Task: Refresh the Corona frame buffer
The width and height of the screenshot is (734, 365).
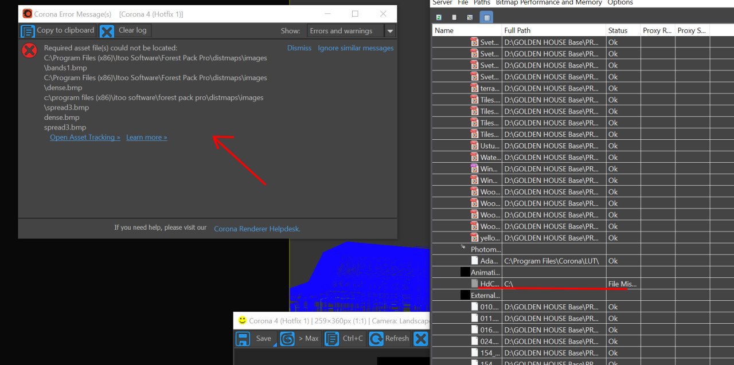Action: [x=389, y=339]
